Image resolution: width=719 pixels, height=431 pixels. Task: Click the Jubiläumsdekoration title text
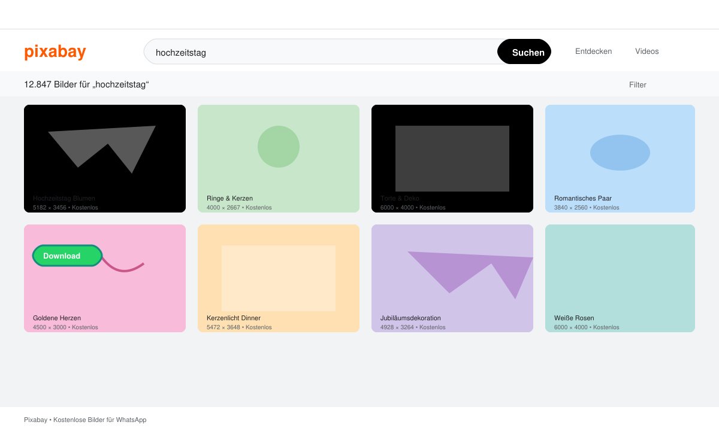(x=410, y=318)
